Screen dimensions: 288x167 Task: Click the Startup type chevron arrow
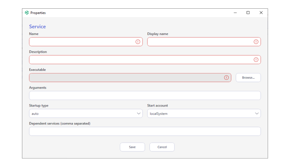[x=139, y=114]
